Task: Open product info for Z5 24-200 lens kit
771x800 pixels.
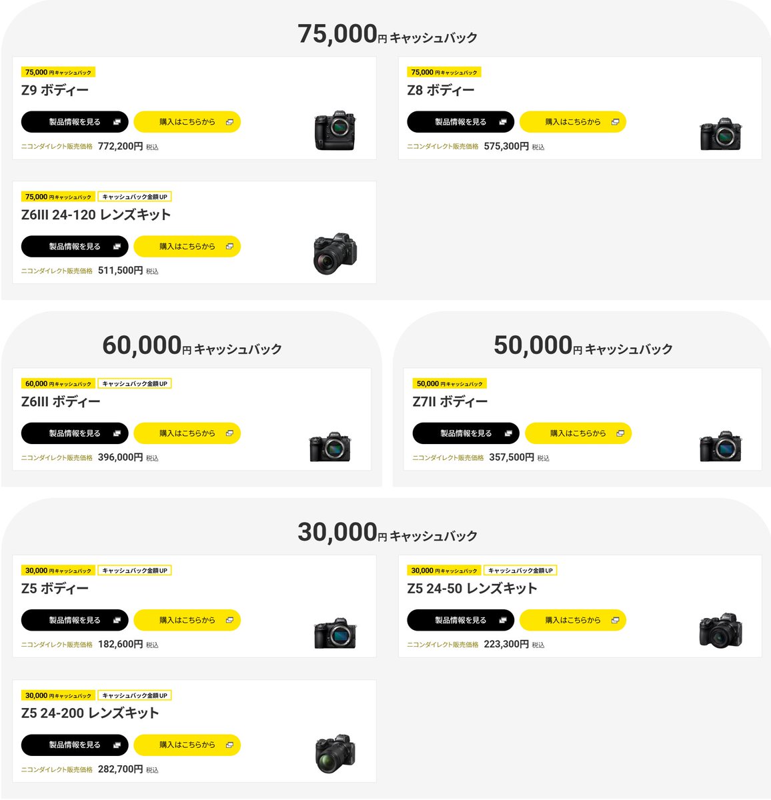Action: [75, 745]
